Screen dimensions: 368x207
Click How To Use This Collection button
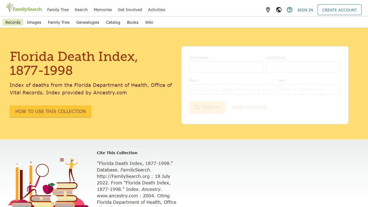51,111
